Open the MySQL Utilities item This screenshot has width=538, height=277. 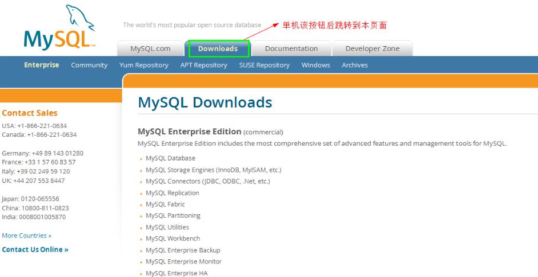168,227
